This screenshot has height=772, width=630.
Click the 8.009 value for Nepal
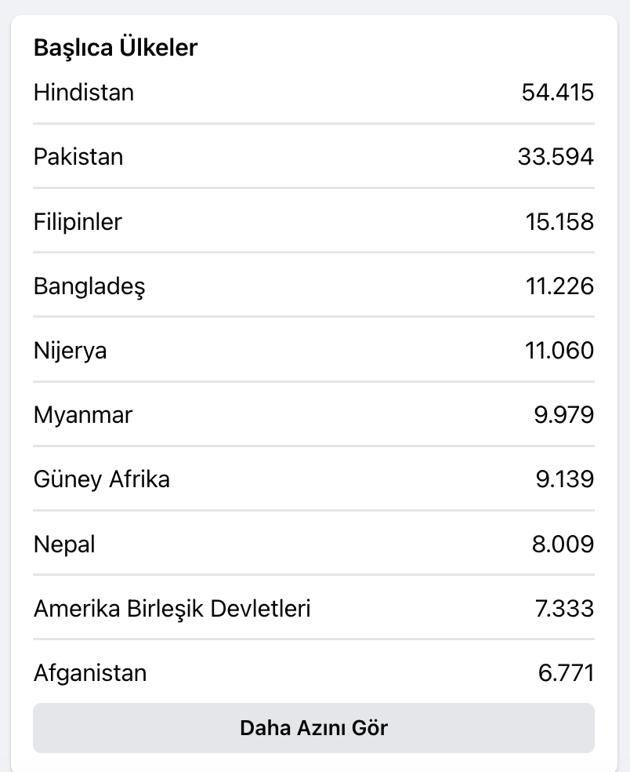[563, 544]
